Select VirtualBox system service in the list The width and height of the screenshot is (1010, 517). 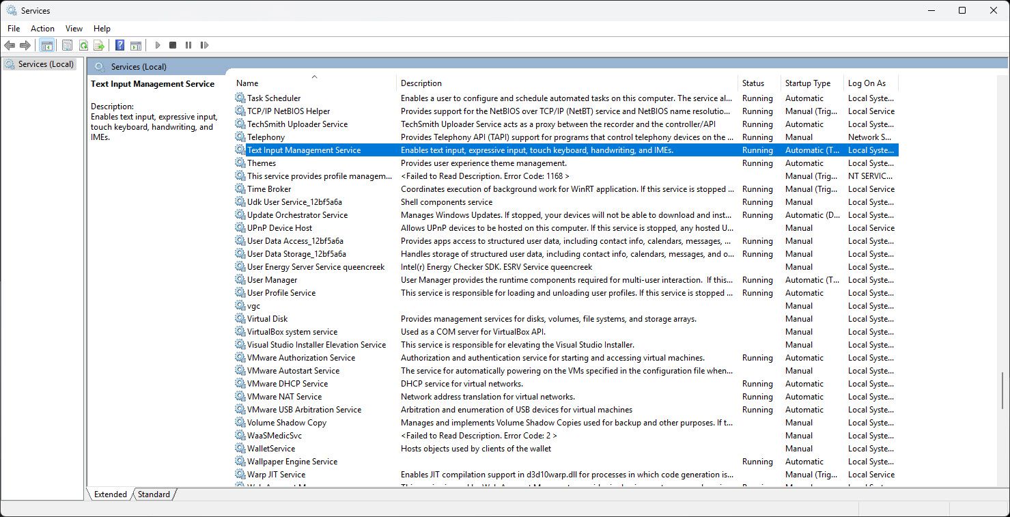tap(566, 332)
